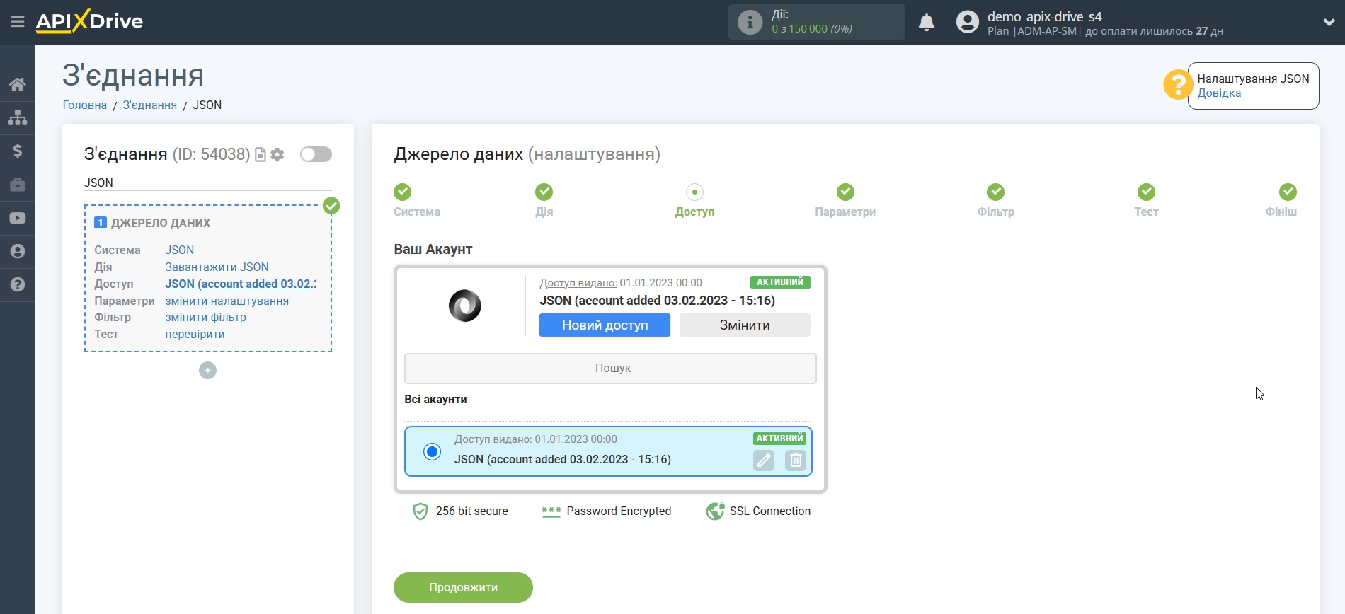Click the green check on source block

(x=331, y=206)
